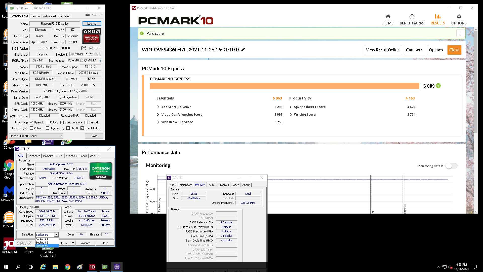483x272 pixels.
Task: Open PCMark 10 OPTIONS gear
Action: (459, 20)
